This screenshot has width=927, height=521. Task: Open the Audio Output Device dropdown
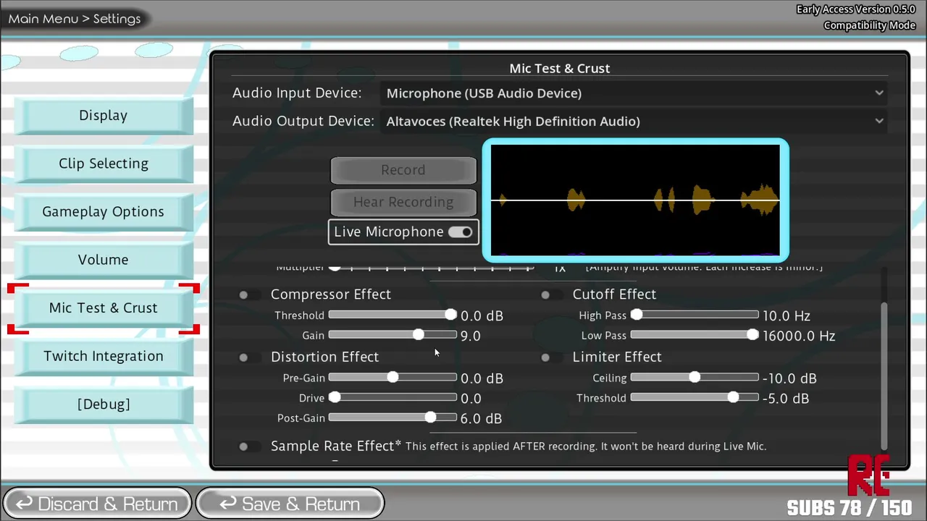pyautogui.click(x=634, y=122)
